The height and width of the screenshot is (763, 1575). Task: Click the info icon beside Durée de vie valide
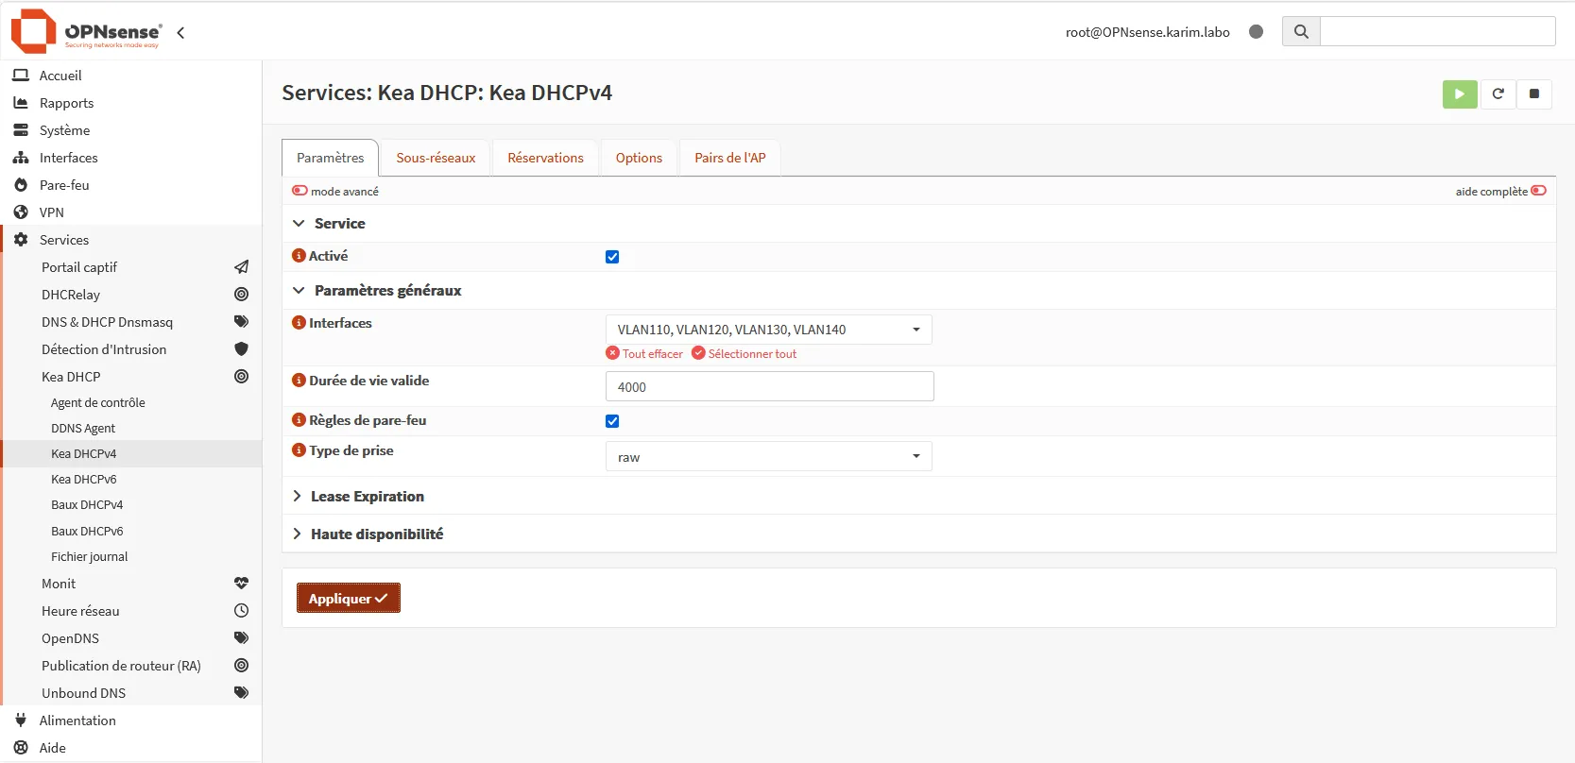tap(299, 381)
